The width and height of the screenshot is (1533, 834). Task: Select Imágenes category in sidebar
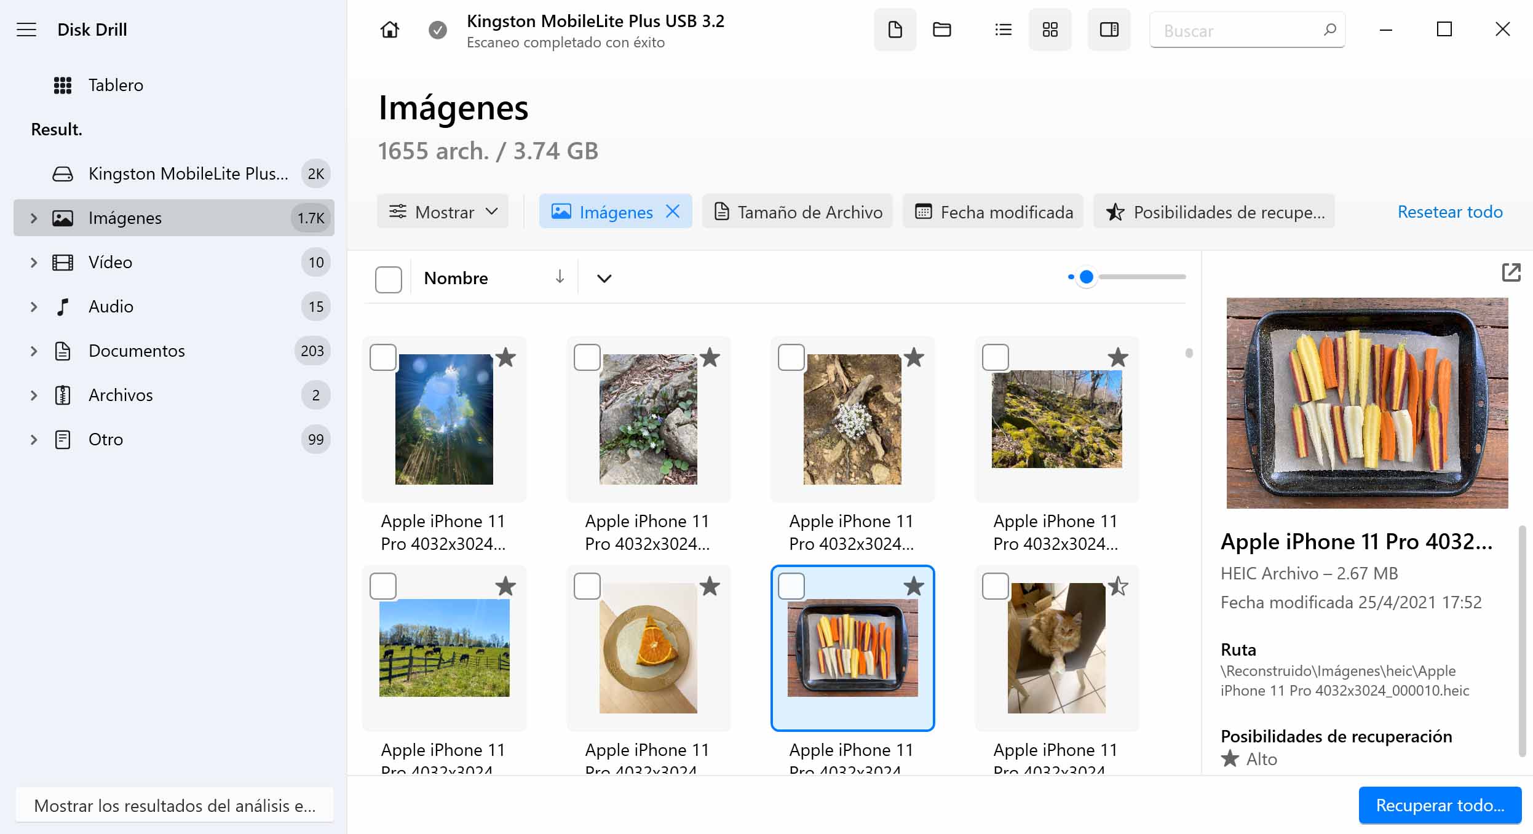click(174, 218)
